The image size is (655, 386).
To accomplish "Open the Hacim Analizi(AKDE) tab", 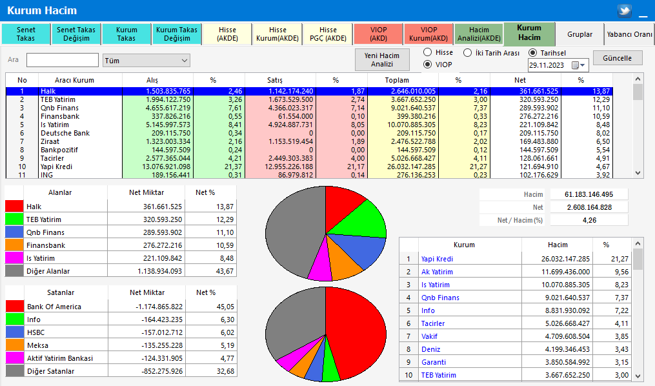I will [479, 34].
